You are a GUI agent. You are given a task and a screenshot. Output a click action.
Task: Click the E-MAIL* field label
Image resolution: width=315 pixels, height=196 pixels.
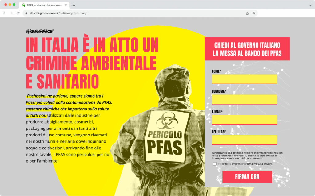click(x=217, y=112)
